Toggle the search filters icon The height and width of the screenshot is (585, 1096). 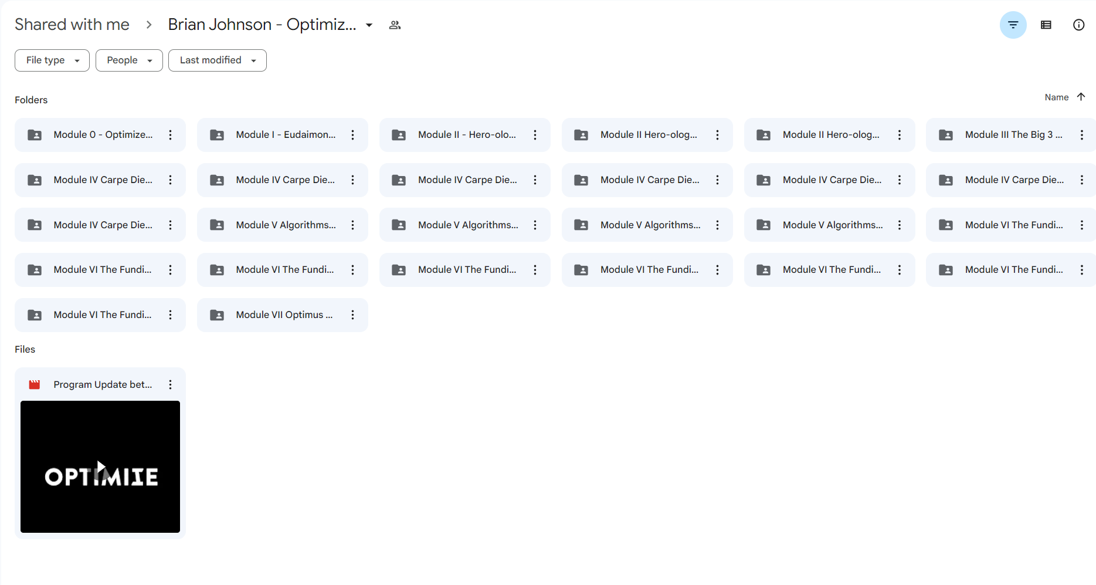point(1013,25)
